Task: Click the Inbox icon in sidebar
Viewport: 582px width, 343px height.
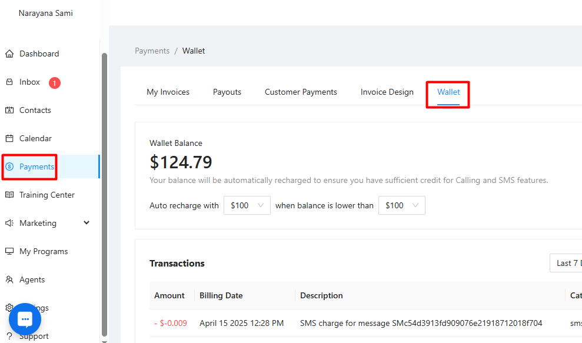Action: pyautogui.click(x=9, y=82)
